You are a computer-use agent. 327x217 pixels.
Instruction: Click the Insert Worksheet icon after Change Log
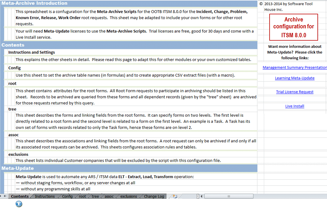click(x=175, y=196)
